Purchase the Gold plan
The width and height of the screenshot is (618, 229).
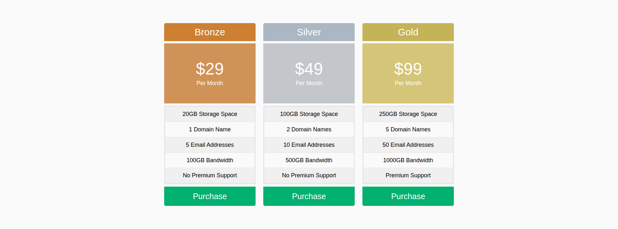tap(408, 196)
